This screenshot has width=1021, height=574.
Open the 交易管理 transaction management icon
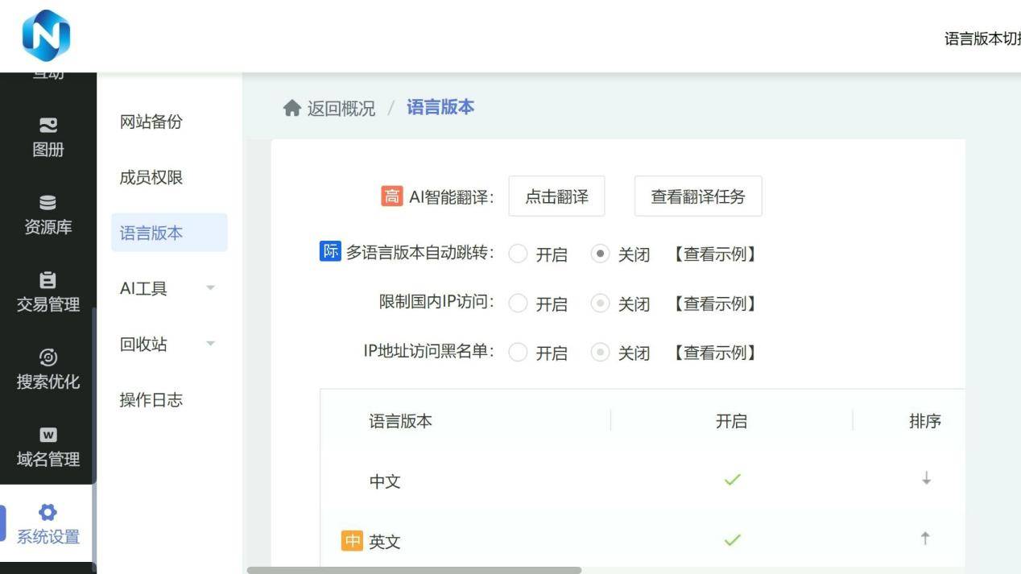click(48, 280)
